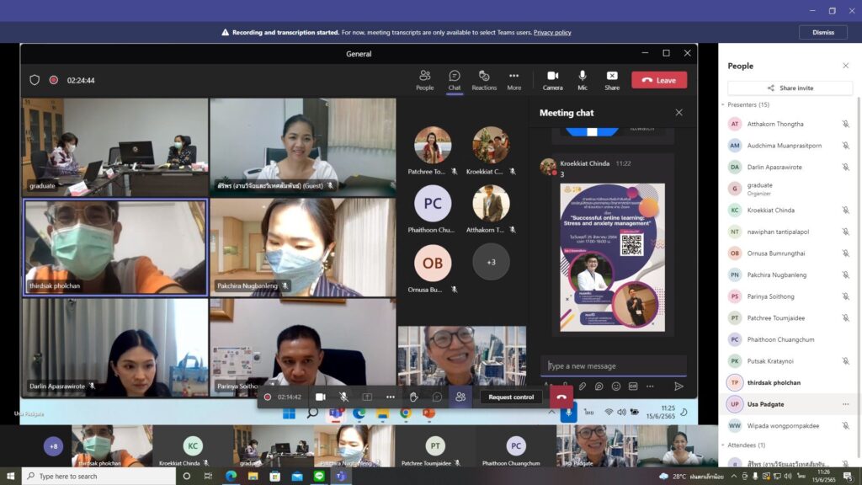Open Microsoft Teams from Windows taskbar

[341, 477]
